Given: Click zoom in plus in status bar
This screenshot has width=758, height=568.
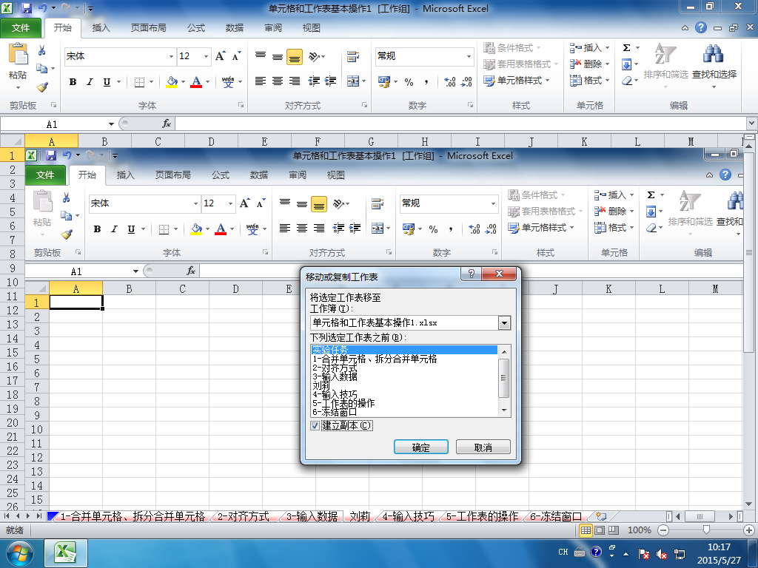Looking at the screenshot, I should [x=749, y=530].
